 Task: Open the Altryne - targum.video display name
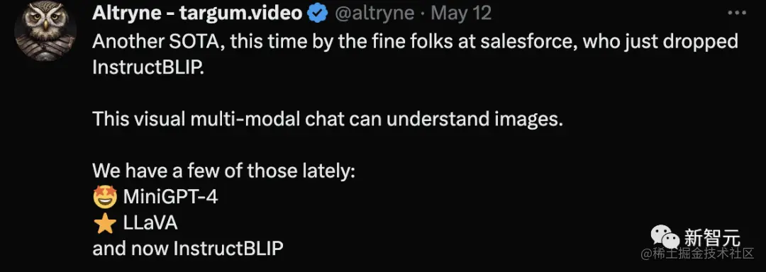tap(197, 13)
